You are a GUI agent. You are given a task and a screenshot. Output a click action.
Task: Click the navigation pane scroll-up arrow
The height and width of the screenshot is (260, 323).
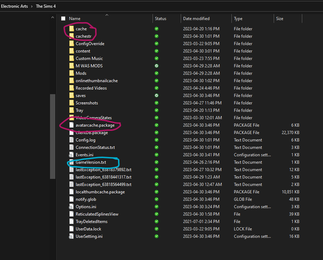click(53, 18)
